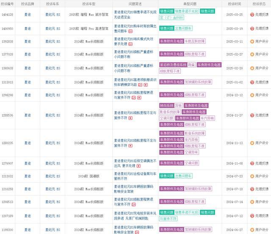This screenshot has height=234, width=271.
Task: Click the red status icon for complaint 1404128
Action: point(252,15)
